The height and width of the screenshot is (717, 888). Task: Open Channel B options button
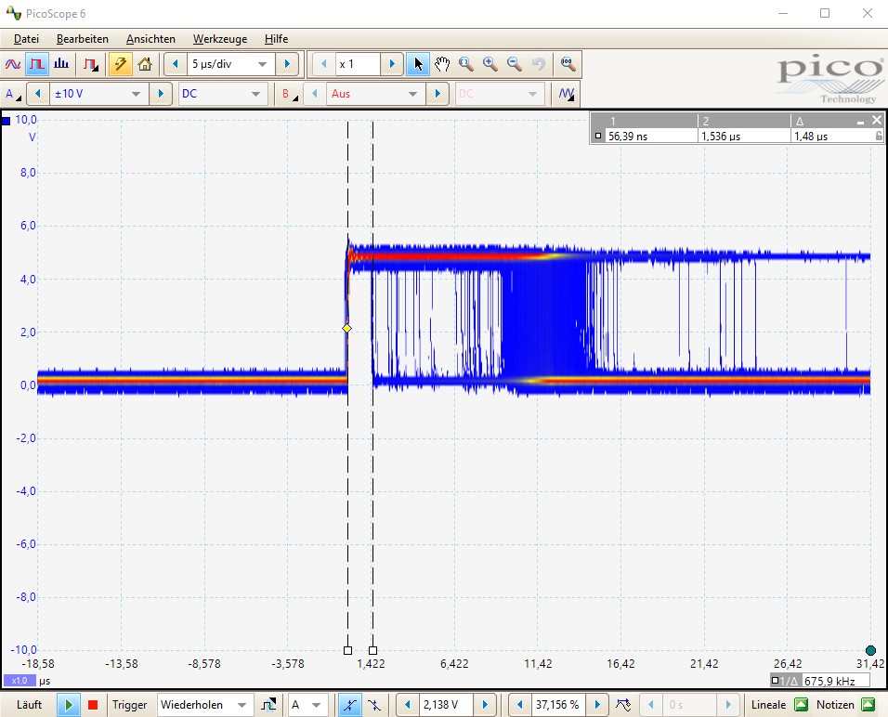click(290, 94)
